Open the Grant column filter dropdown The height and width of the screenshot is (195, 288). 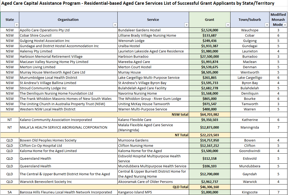228,25
